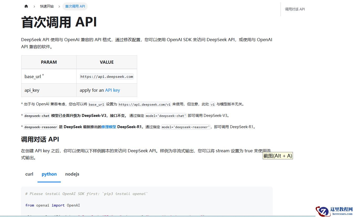Follow the 推理模型 hyperlink
The width and height of the screenshot is (354, 217).
coord(109,127)
